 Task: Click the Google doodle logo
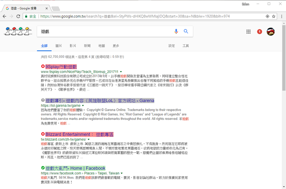pos(18,31)
